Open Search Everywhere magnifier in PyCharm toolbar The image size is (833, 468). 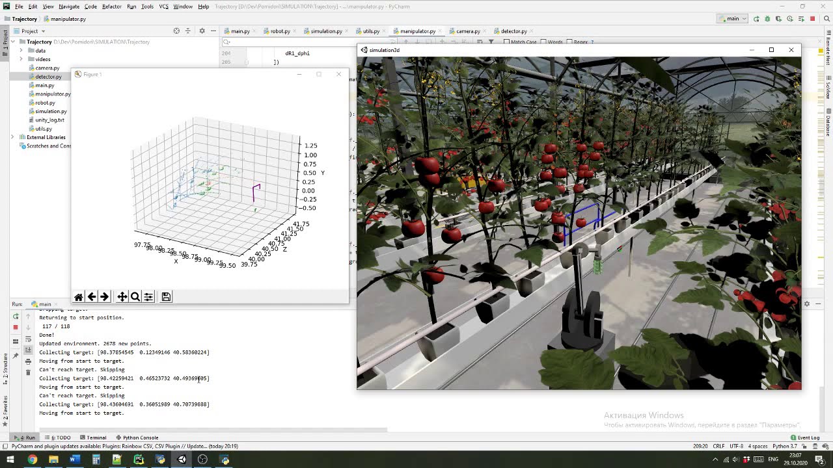(828, 19)
